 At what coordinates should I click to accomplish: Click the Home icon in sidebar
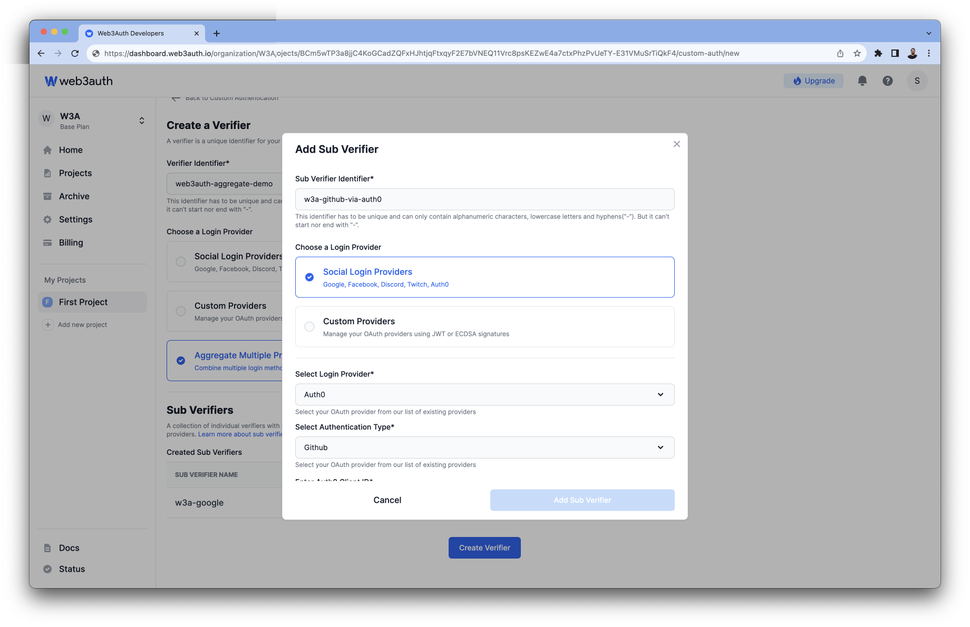coord(47,150)
